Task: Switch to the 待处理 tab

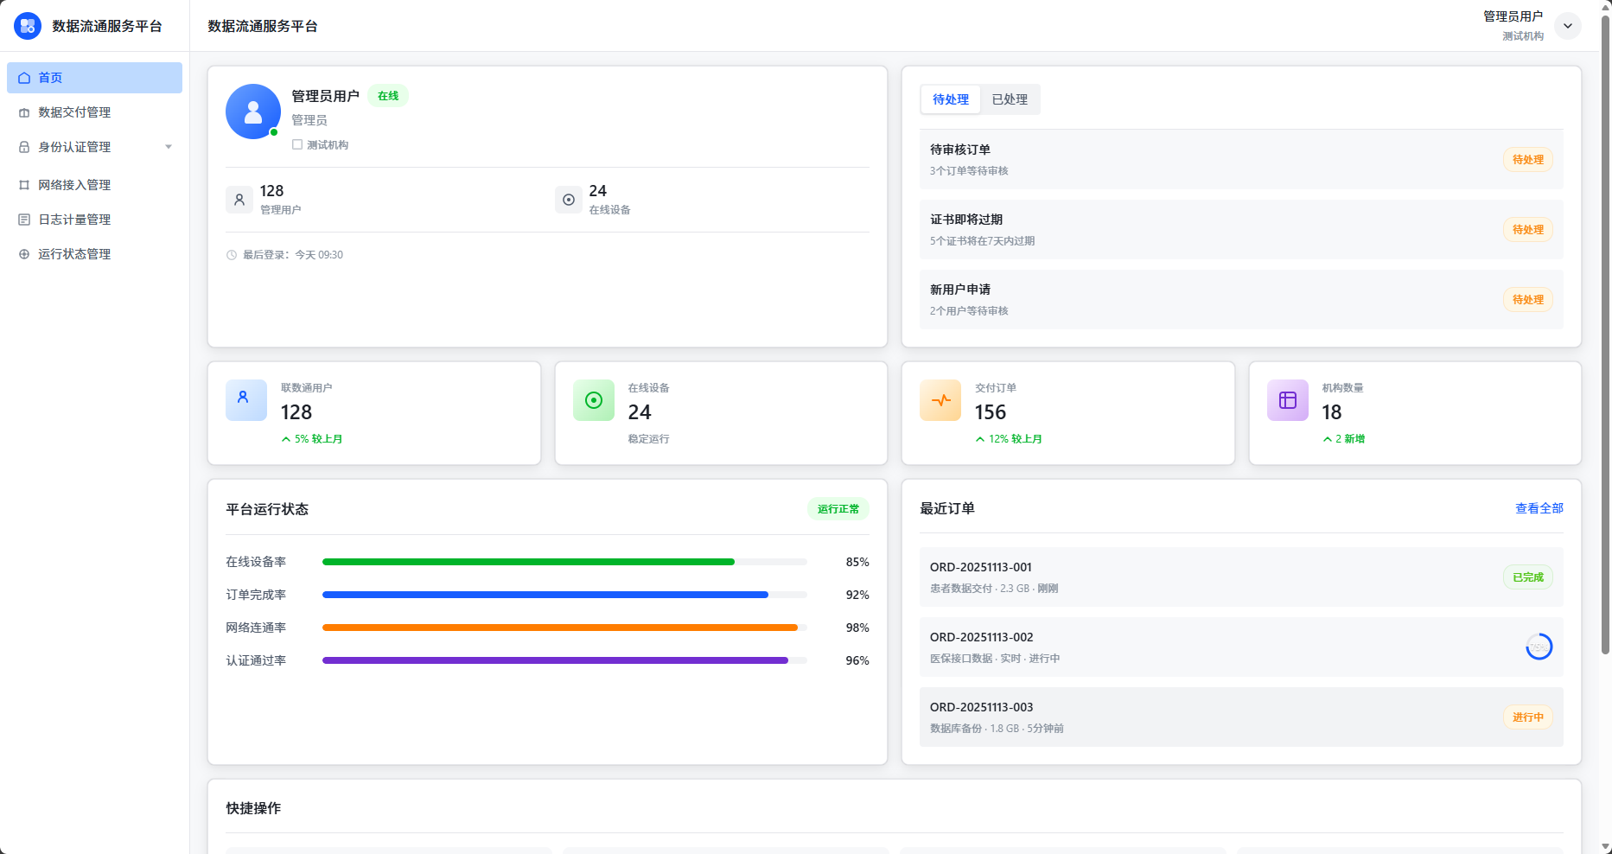Action: 950,99
